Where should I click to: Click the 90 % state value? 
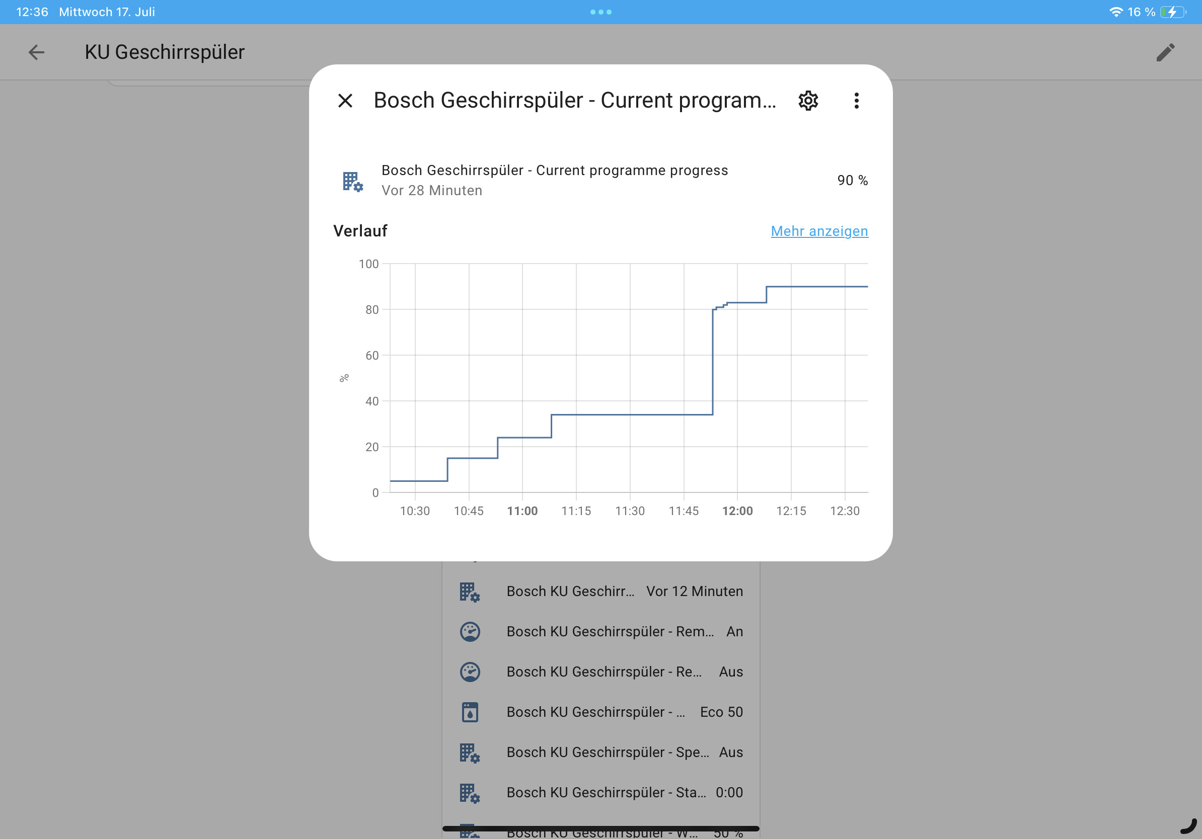(x=852, y=181)
